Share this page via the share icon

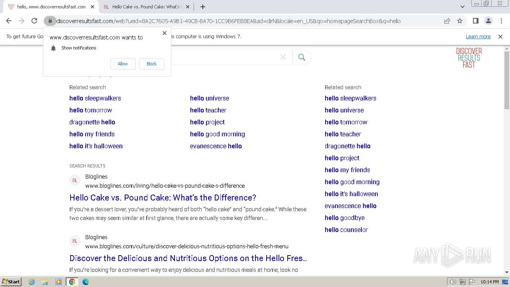[x=447, y=21]
